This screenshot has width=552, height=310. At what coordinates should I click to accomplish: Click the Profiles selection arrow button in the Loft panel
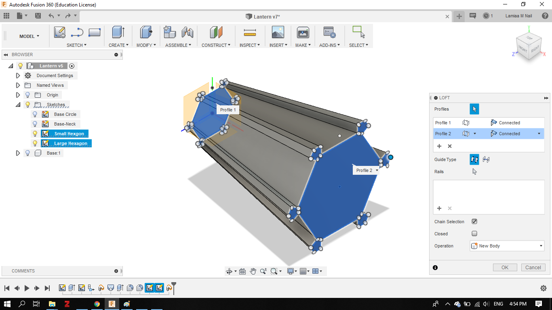pos(474,109)
